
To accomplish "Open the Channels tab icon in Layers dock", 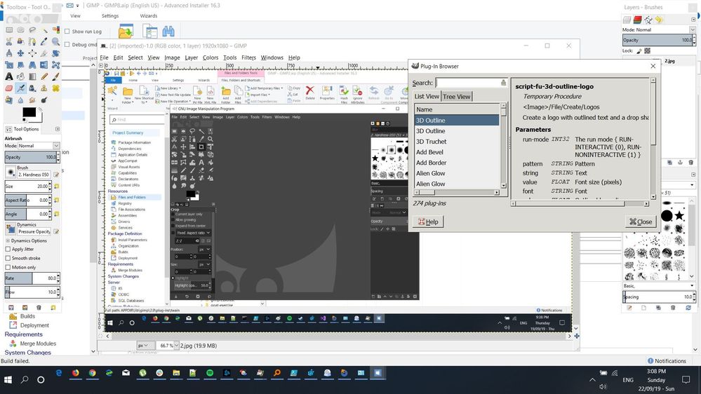I will coord(638,20).
